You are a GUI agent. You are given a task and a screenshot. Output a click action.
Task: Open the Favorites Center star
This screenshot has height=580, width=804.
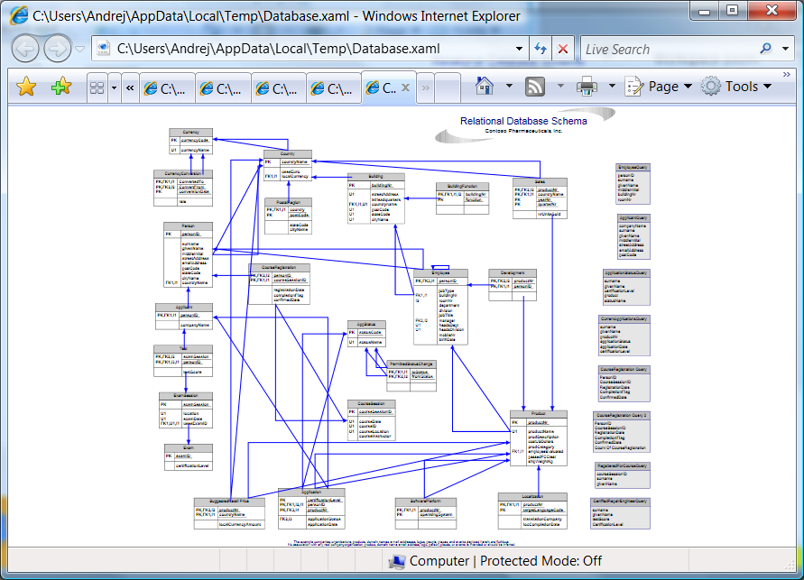(x=26, y=87)
